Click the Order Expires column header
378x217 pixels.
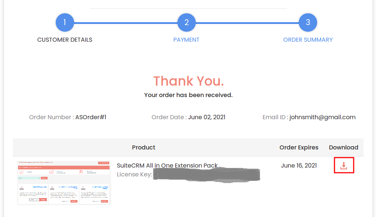tap(299, 147)
